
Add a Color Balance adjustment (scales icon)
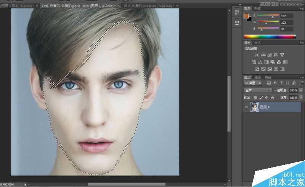pyautogui.click(x=260, y=62)
